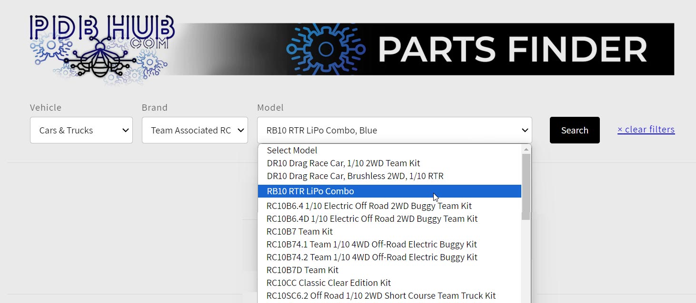This screenshot has width=696, height=303.
Task: Select RC10B7D Team Kit option
Action: tap(302, 270)
